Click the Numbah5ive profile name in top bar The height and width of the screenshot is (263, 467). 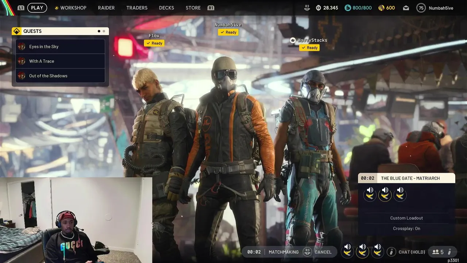441,8
